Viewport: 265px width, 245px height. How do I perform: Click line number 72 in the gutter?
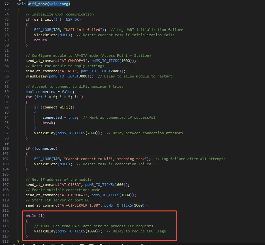(x=6, y=4)
